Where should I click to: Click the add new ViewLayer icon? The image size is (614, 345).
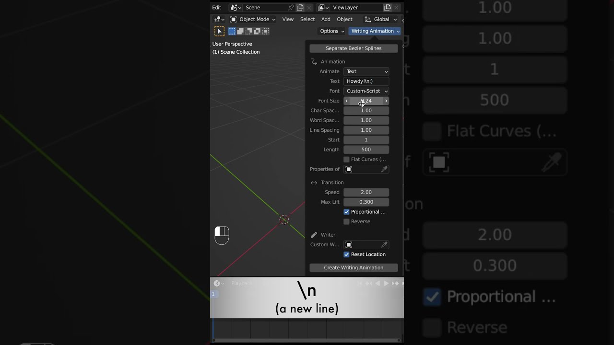click(388, 8)
